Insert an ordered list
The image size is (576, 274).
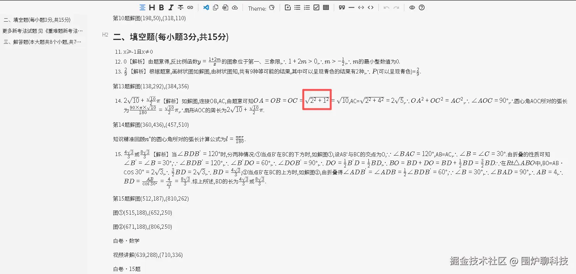coord(307,7)
